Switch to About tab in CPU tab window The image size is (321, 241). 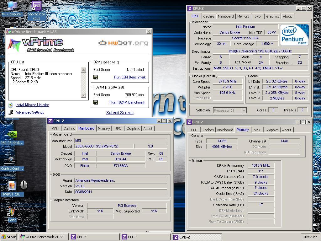(287, 16)
